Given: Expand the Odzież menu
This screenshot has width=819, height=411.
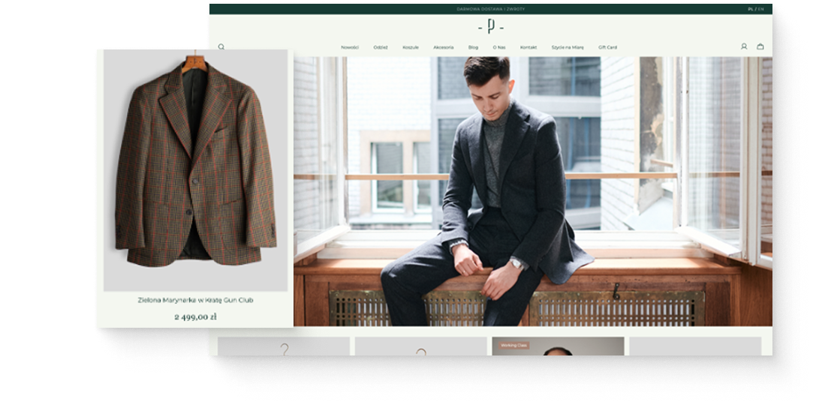Looking at the screenshot, I should 381,47.
